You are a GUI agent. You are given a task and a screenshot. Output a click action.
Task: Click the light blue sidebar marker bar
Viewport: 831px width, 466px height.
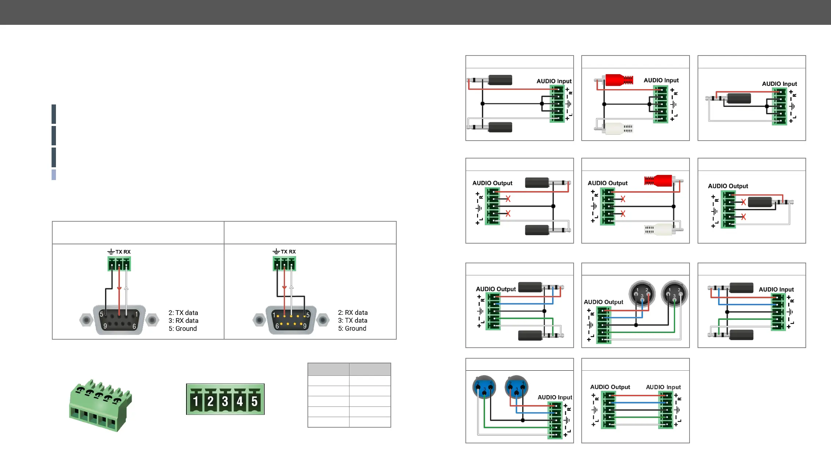54,175
